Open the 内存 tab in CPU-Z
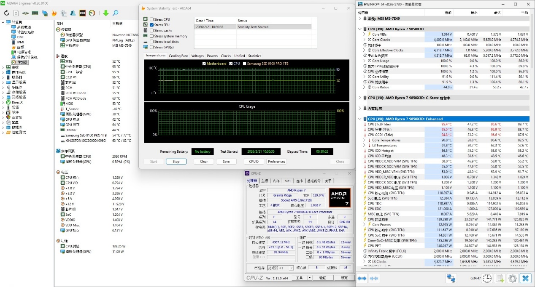Screen dimensions: 535x287 click(x=276, y=181)
